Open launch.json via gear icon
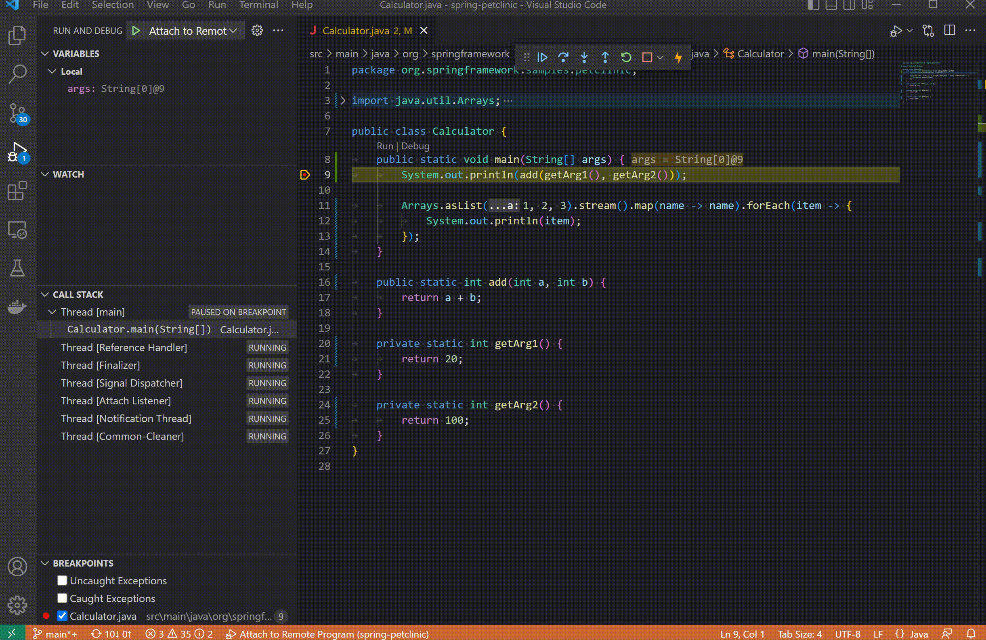This screenshot has height=640, width=986. point(257,31)
